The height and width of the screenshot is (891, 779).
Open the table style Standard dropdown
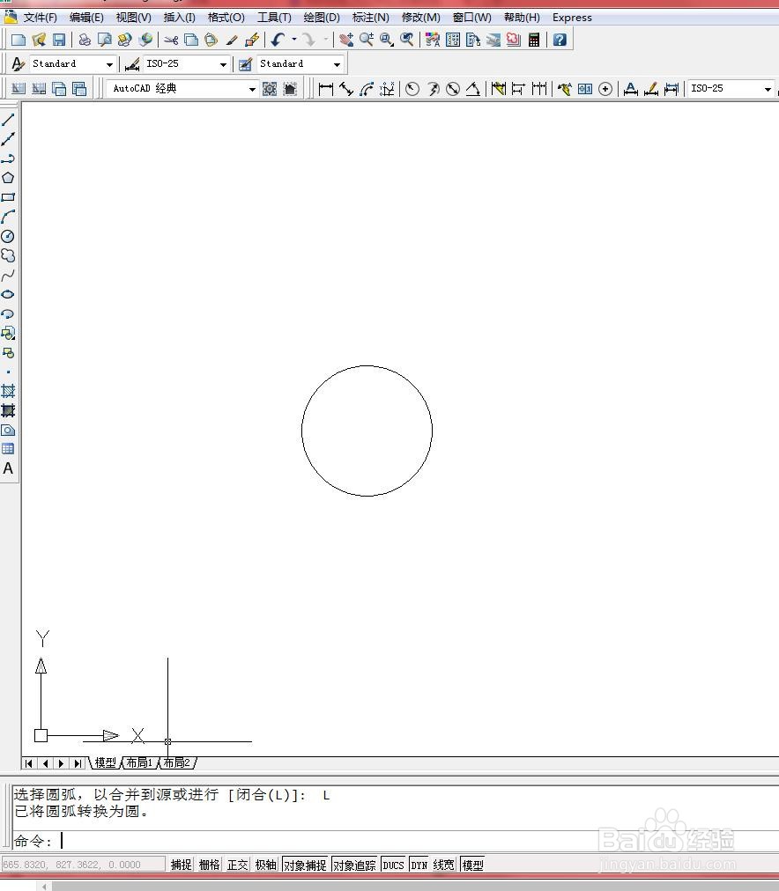point(337,64)
